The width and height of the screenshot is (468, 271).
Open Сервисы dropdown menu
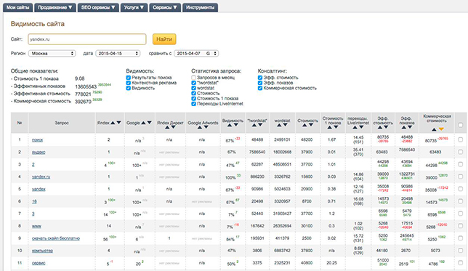pos(165,7)
